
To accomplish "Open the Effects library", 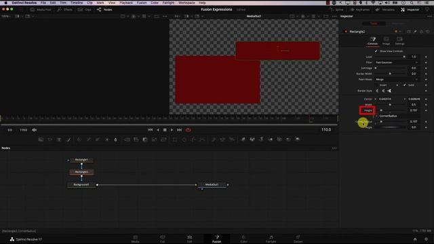I will [65, 9].
